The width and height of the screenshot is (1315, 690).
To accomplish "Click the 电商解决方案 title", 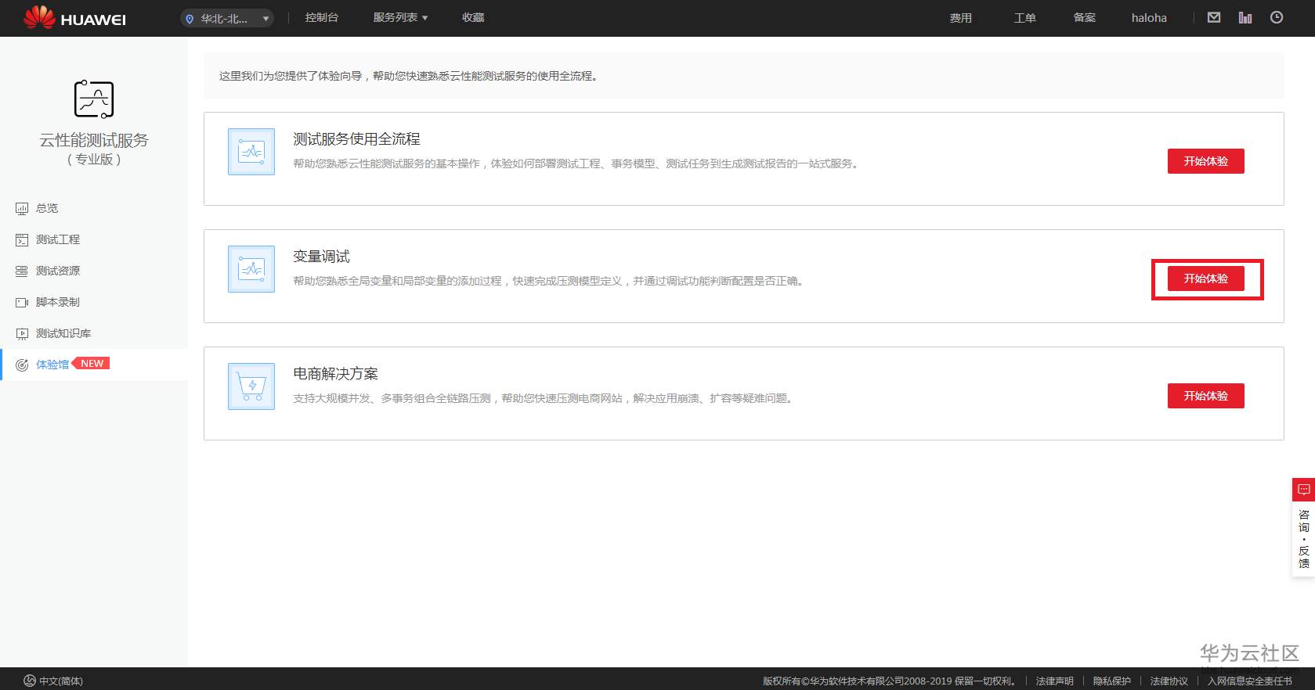I will [x=336, y=374].
